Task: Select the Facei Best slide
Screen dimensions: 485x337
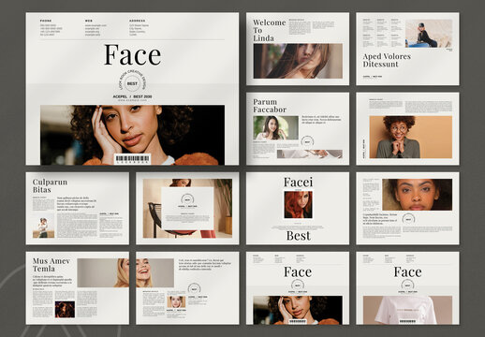Action: click(x=298, y=208)
